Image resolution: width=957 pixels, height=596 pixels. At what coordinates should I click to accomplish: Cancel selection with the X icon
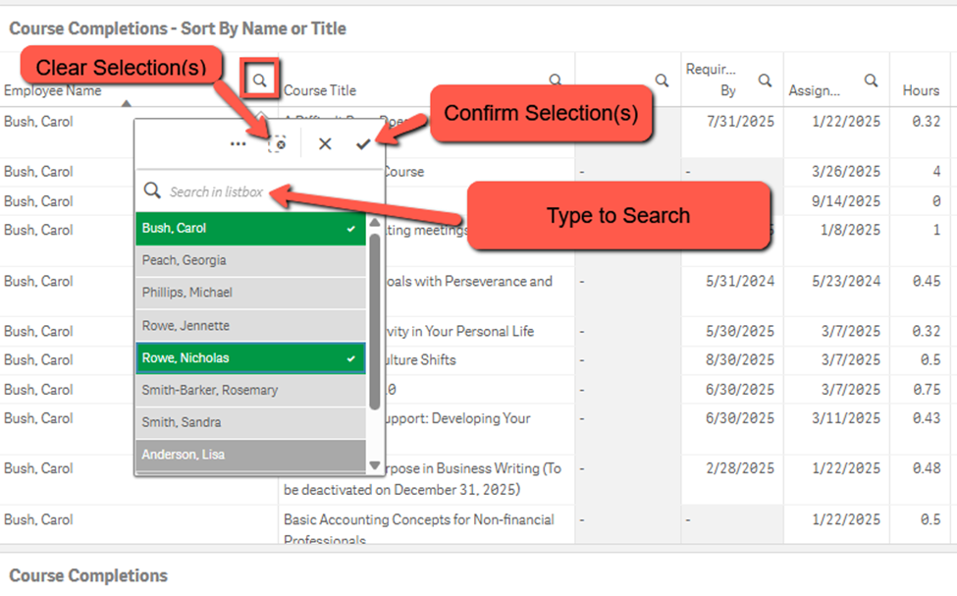click(325, 143)
